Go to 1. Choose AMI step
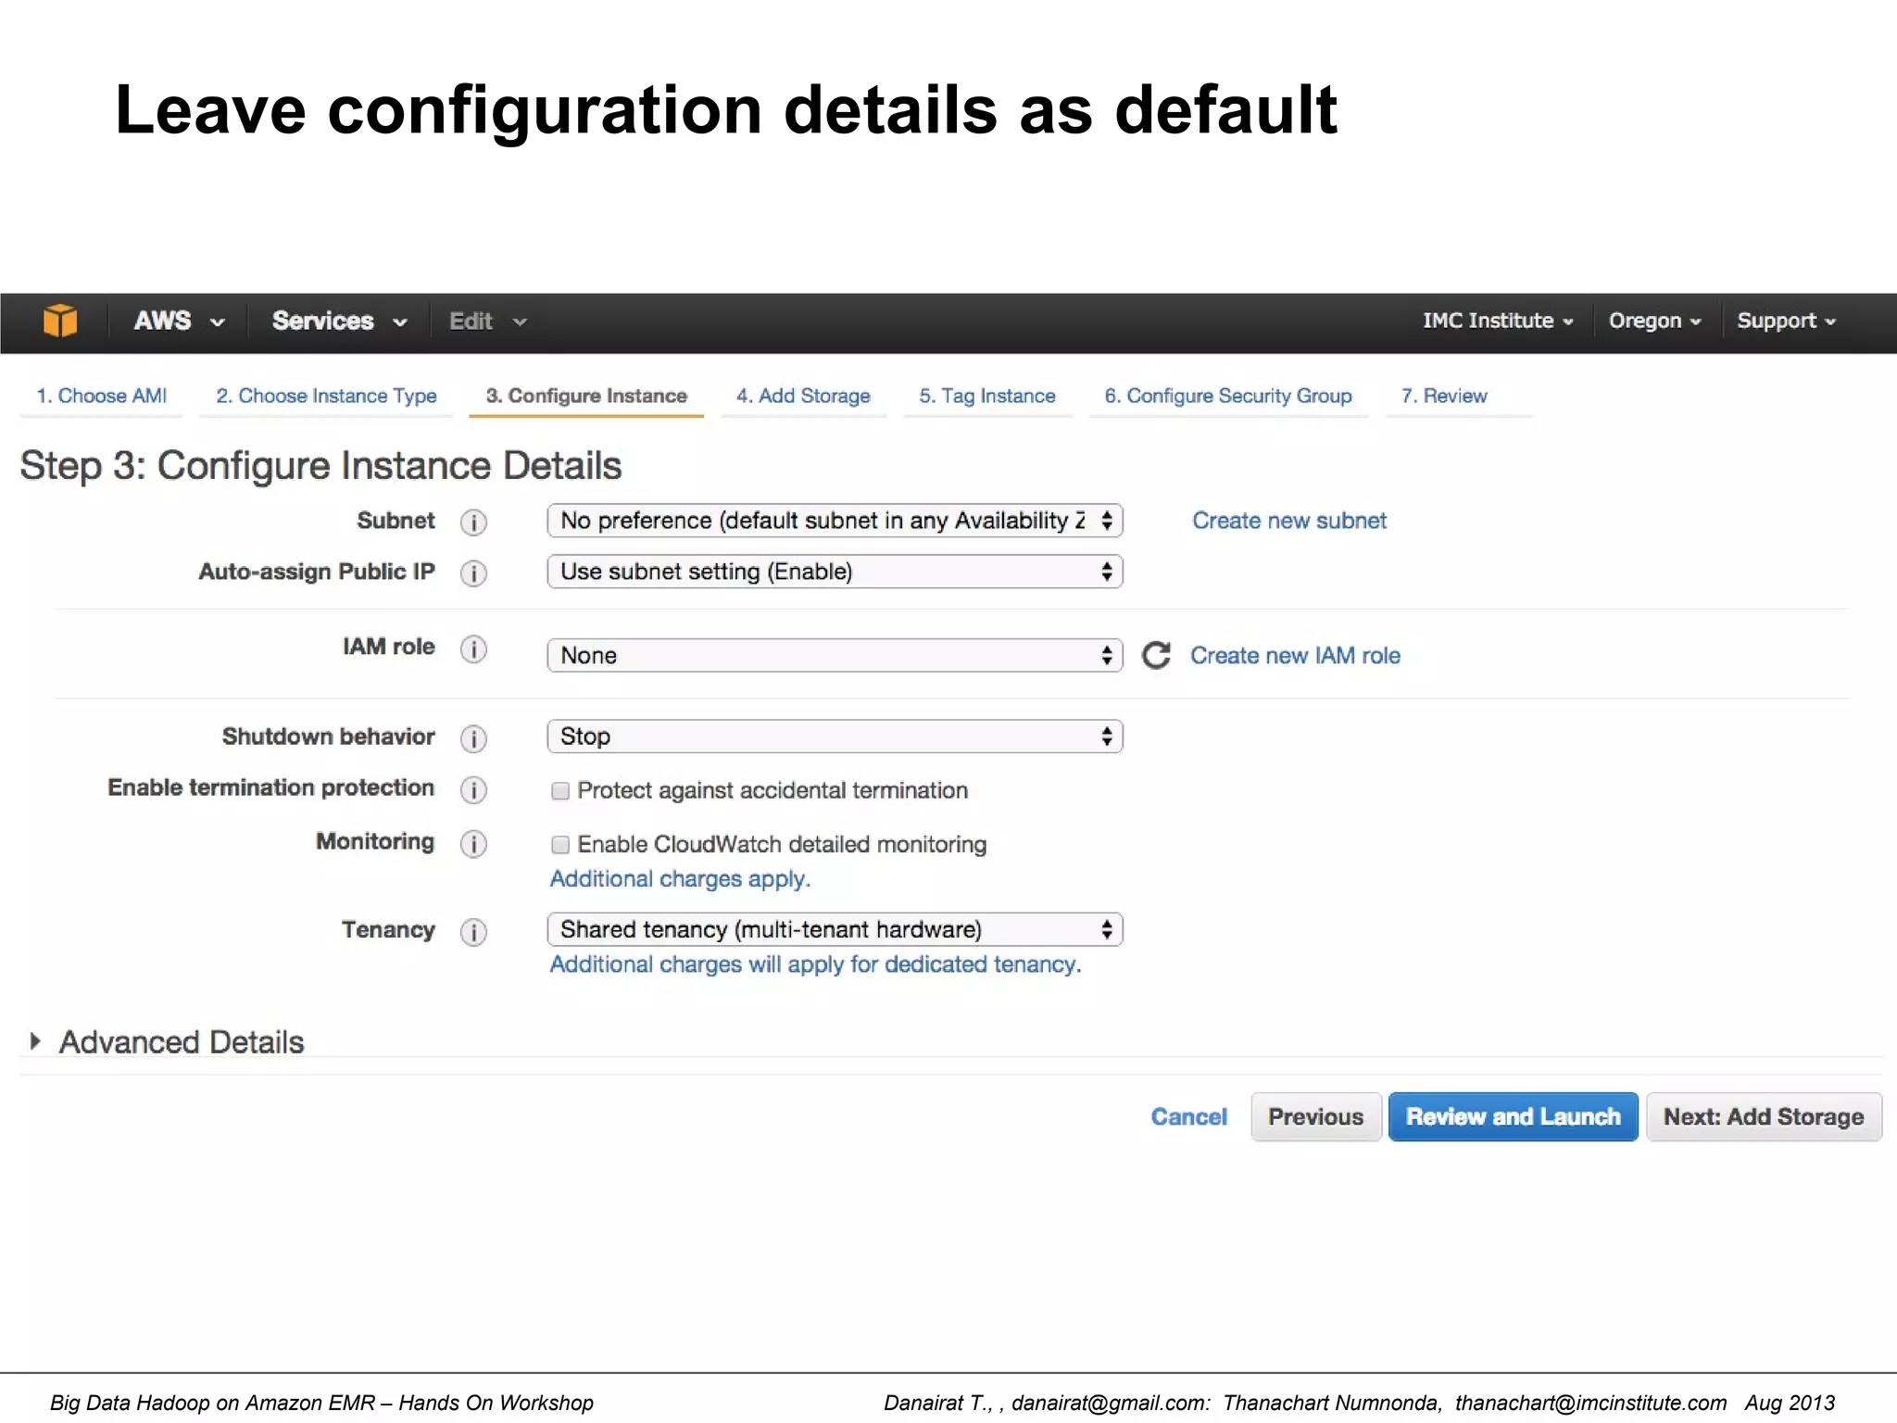This screenshot has height=1423, width=1897. [102, 396]
